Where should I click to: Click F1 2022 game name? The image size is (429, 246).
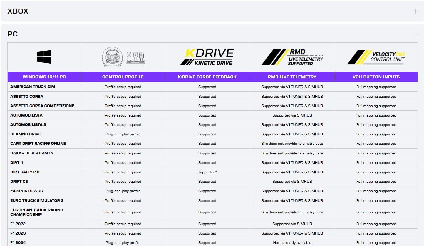click(18, 224)
